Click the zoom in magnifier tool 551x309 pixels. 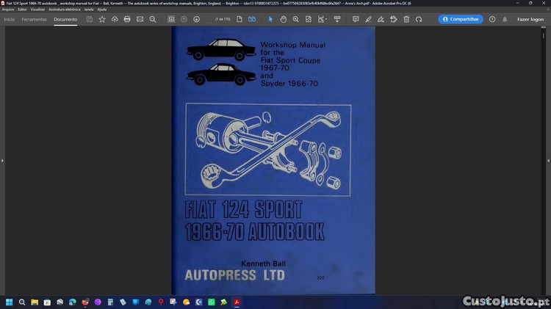coord(296,19)
